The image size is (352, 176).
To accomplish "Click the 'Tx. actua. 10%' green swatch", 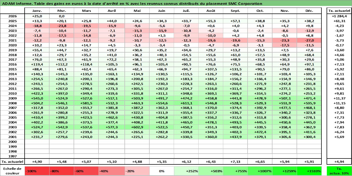I will click(x=339, y=171).
